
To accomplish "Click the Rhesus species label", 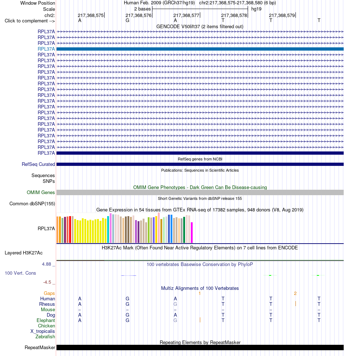I will pyautogui.click(x=47, y=304).
